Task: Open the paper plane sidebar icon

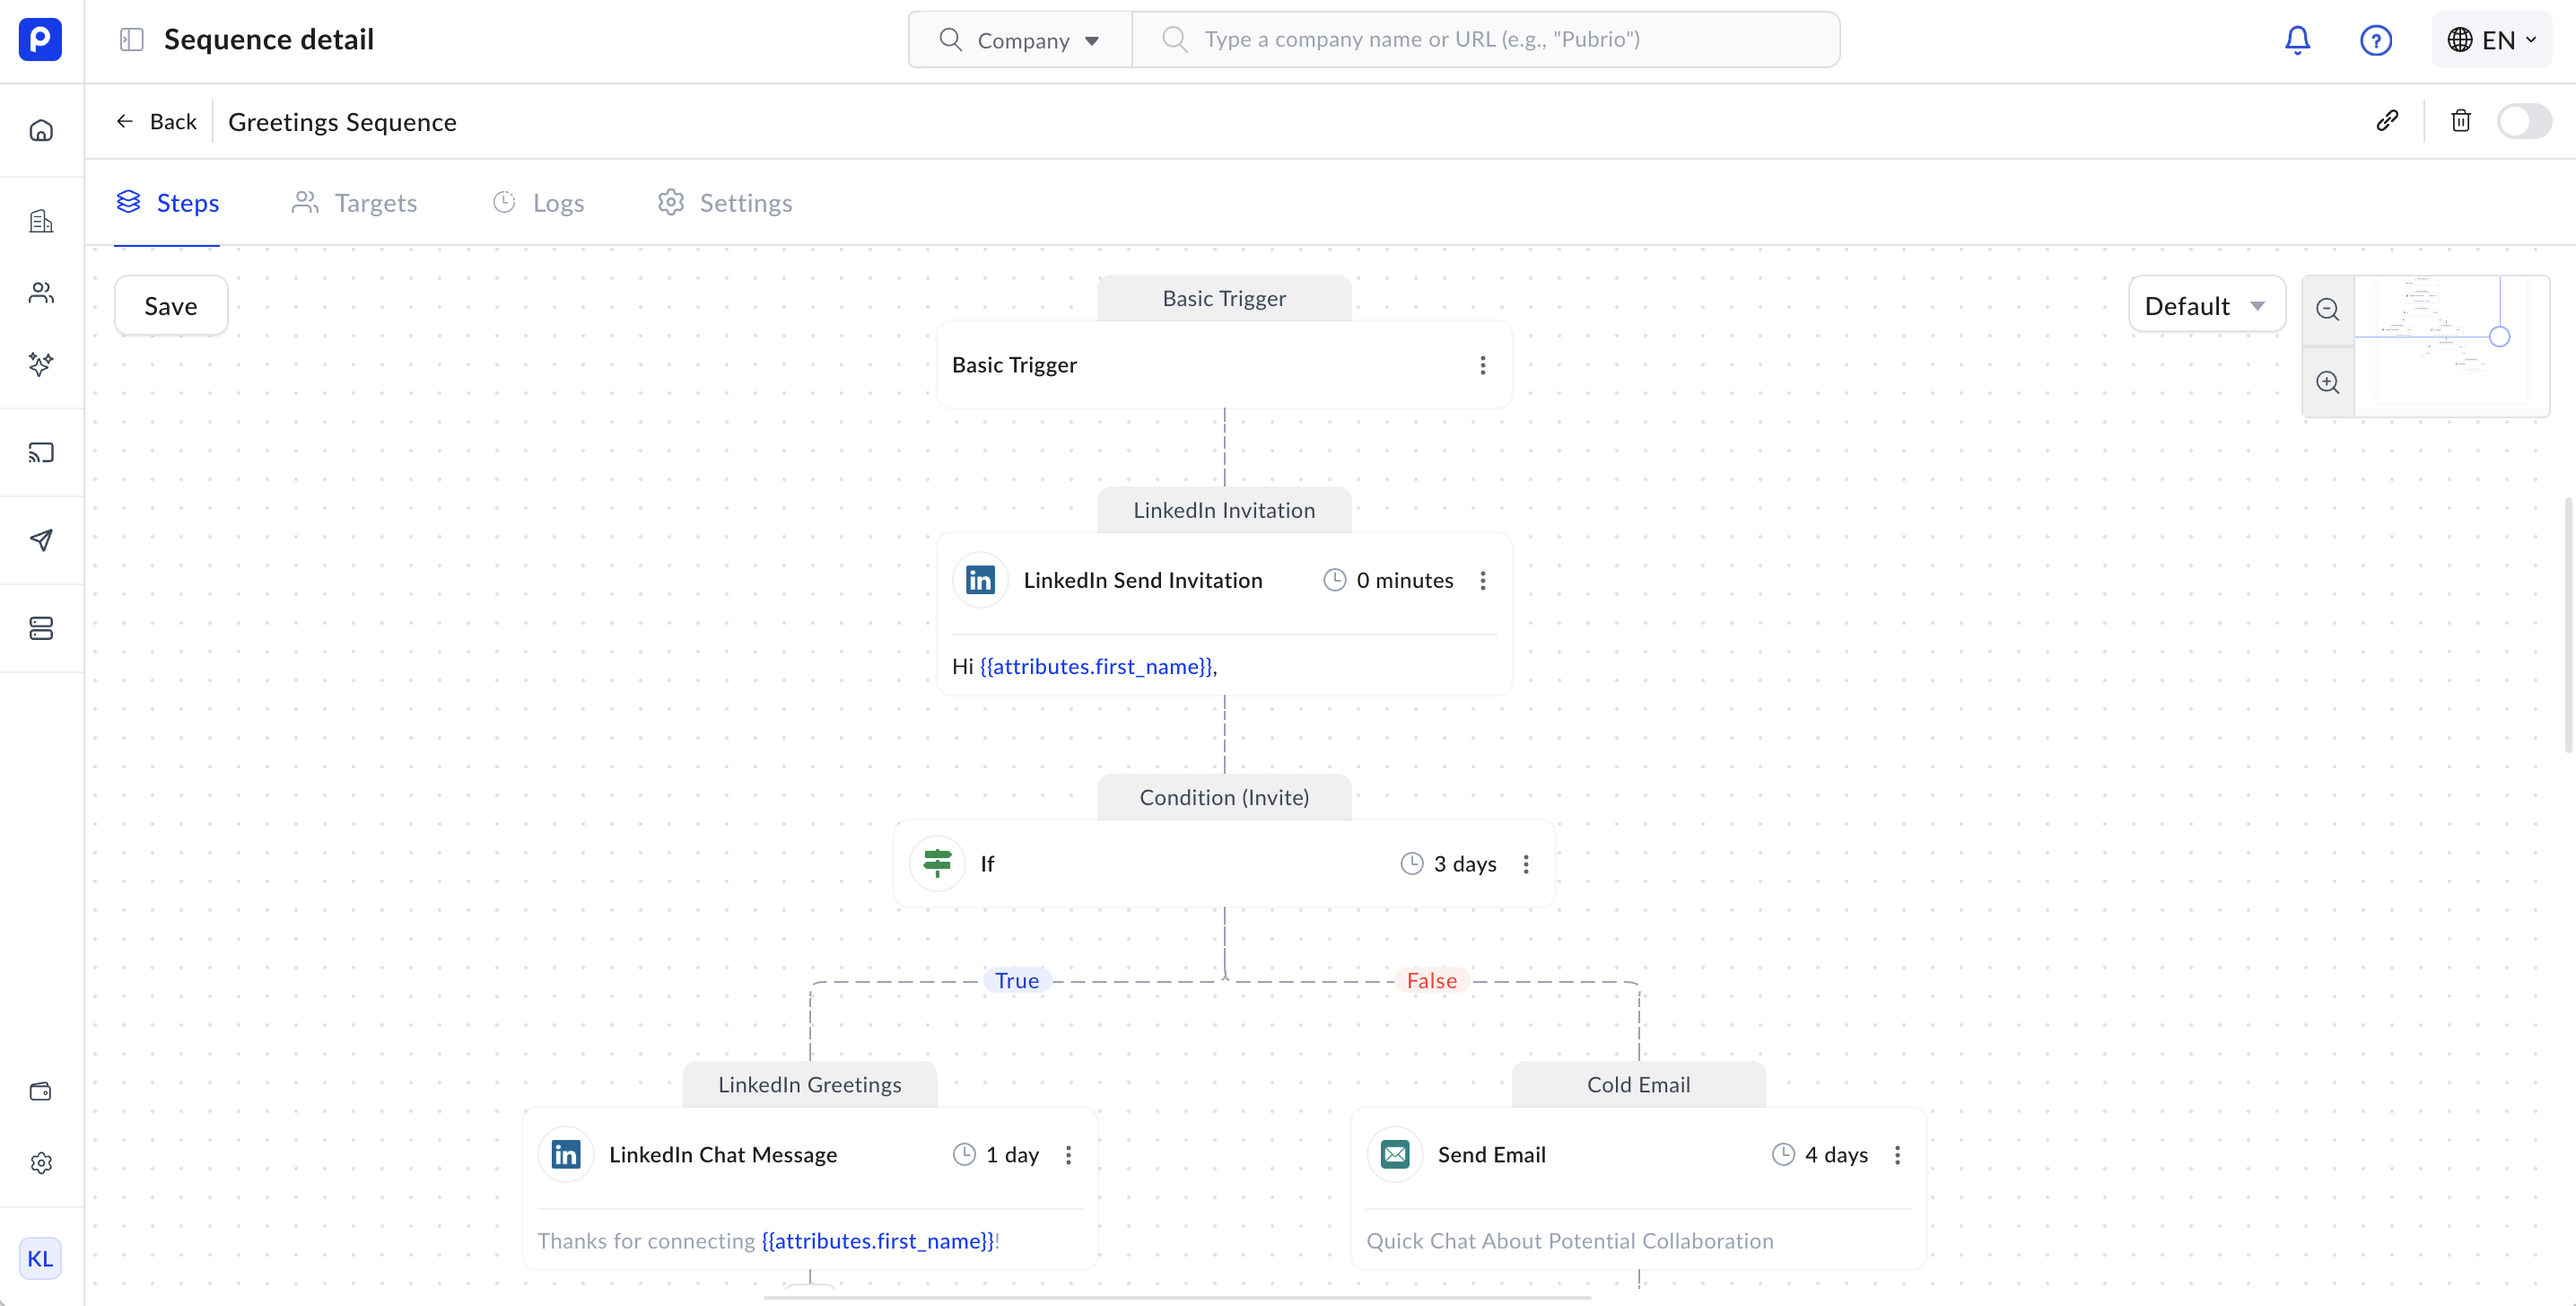Action: point(41,540)
